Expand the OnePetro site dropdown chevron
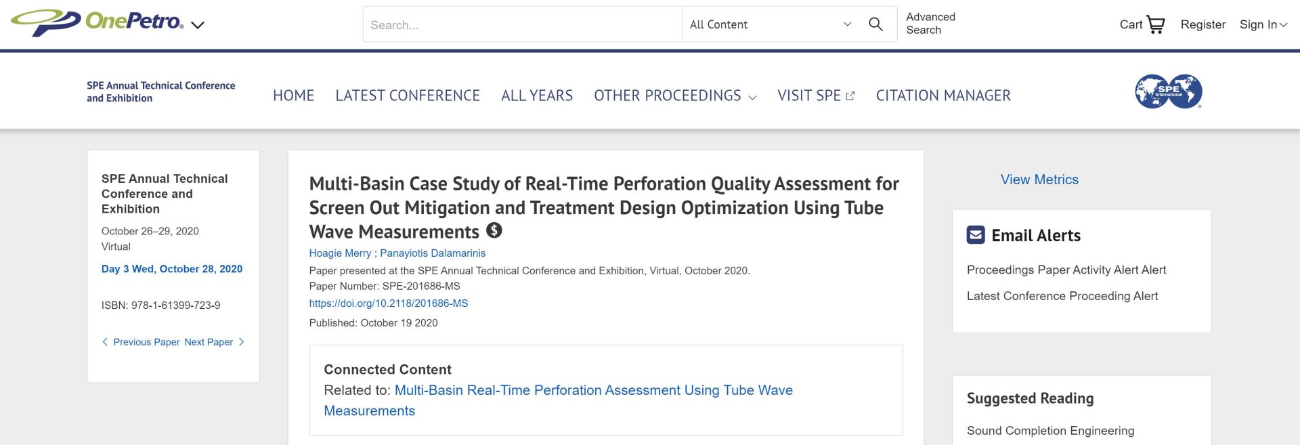The width and height of the screenshot is (1300, 445). click(198, 26)
